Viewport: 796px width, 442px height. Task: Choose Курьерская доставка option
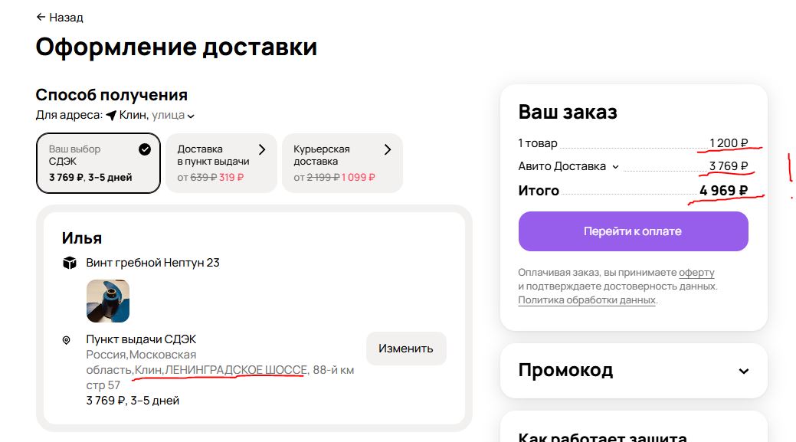342,163
